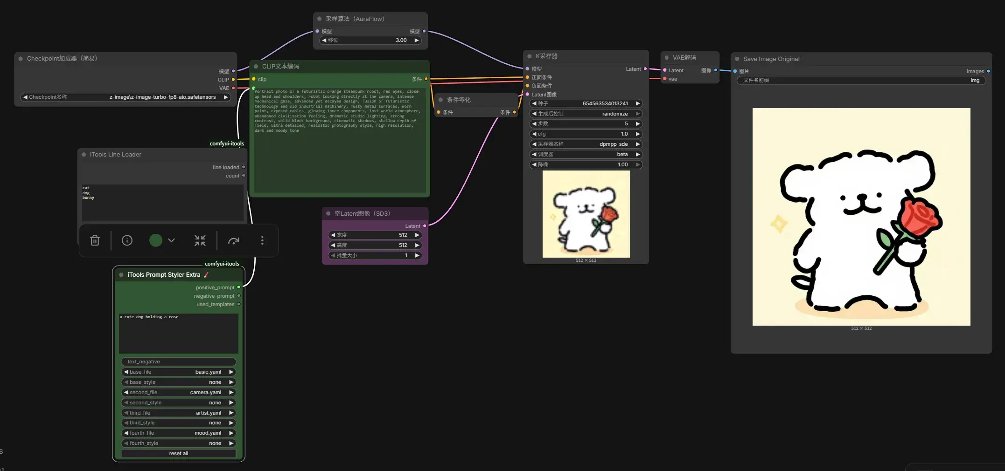Click VAE解码 图像 output connector

716,70
